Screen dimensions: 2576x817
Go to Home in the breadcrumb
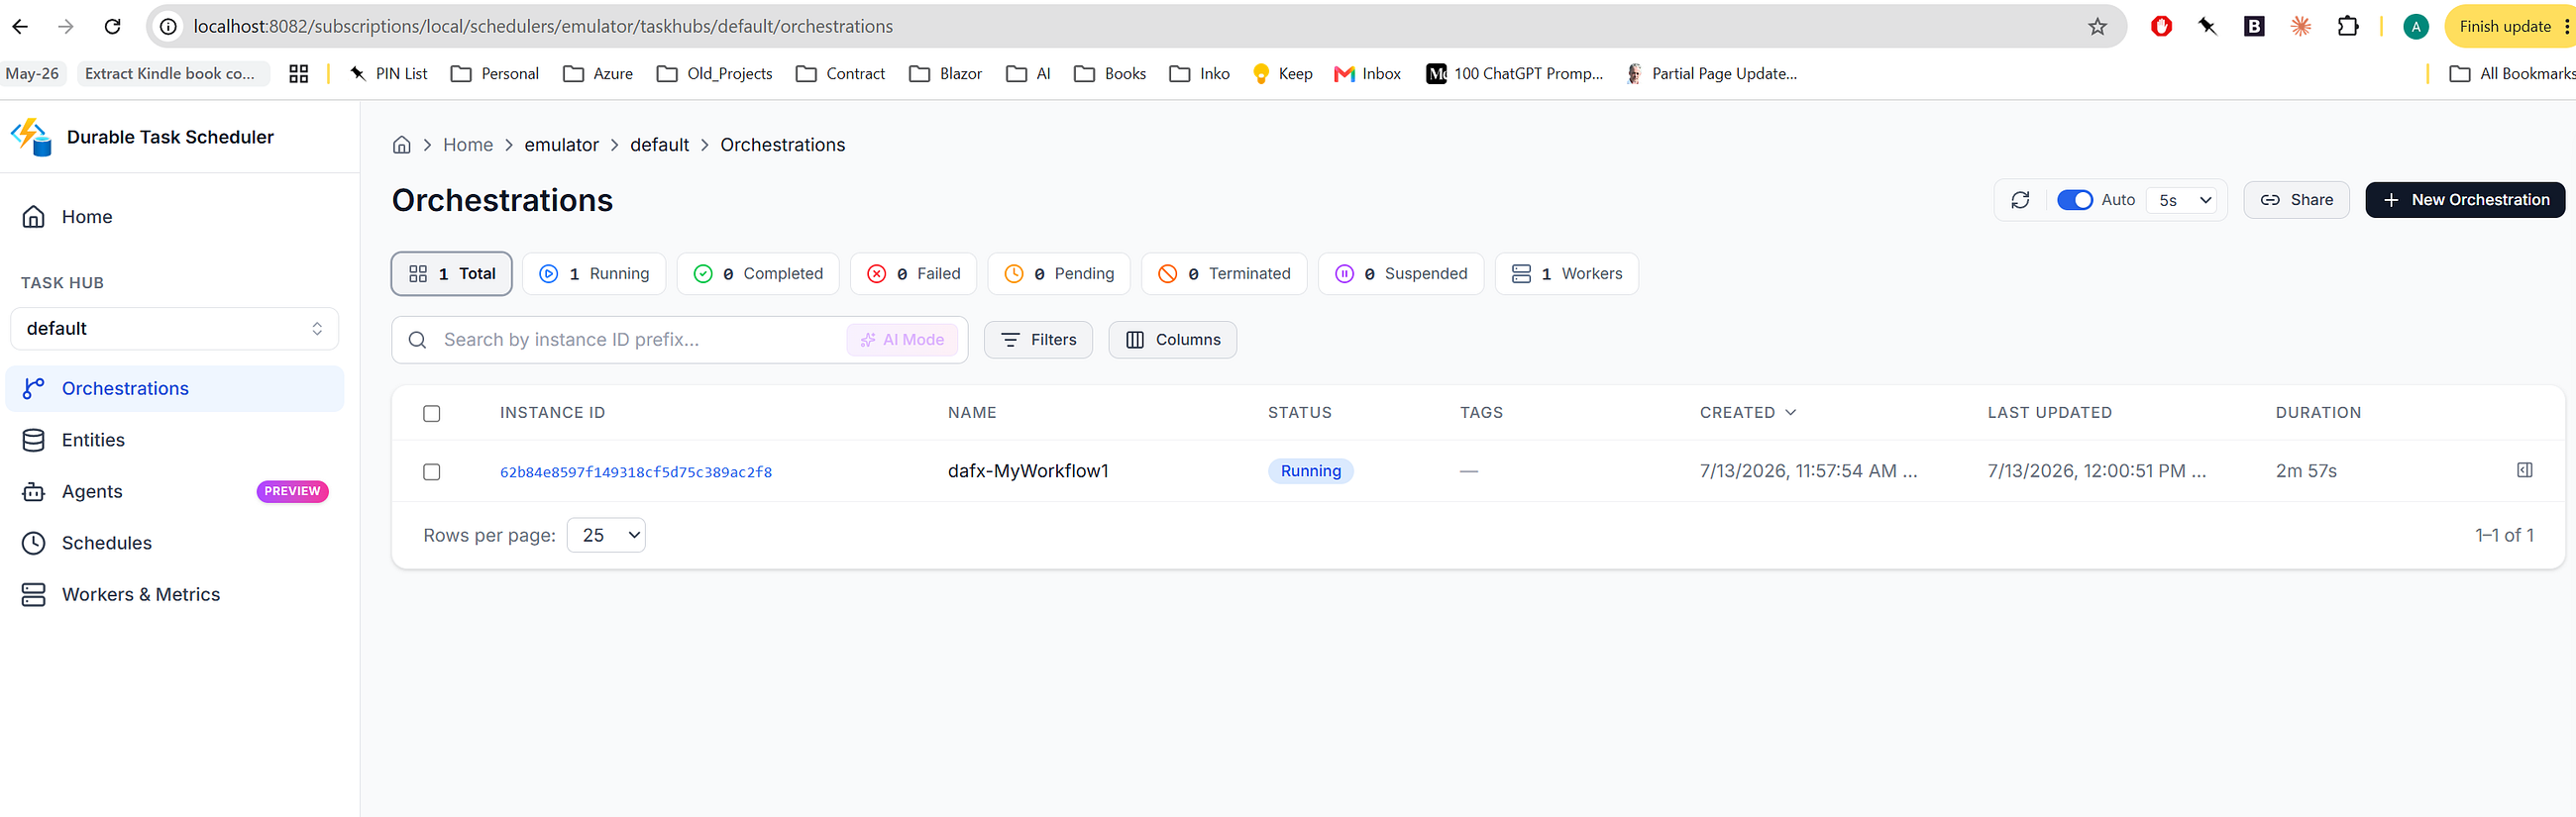(468, 145)
